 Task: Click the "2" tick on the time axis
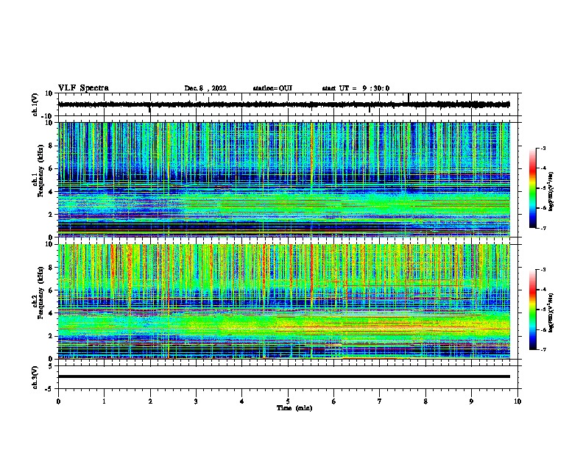coord(150,401)
